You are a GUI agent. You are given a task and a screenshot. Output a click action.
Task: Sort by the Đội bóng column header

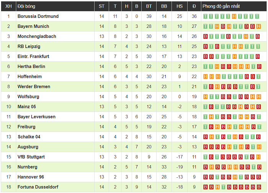26,6
